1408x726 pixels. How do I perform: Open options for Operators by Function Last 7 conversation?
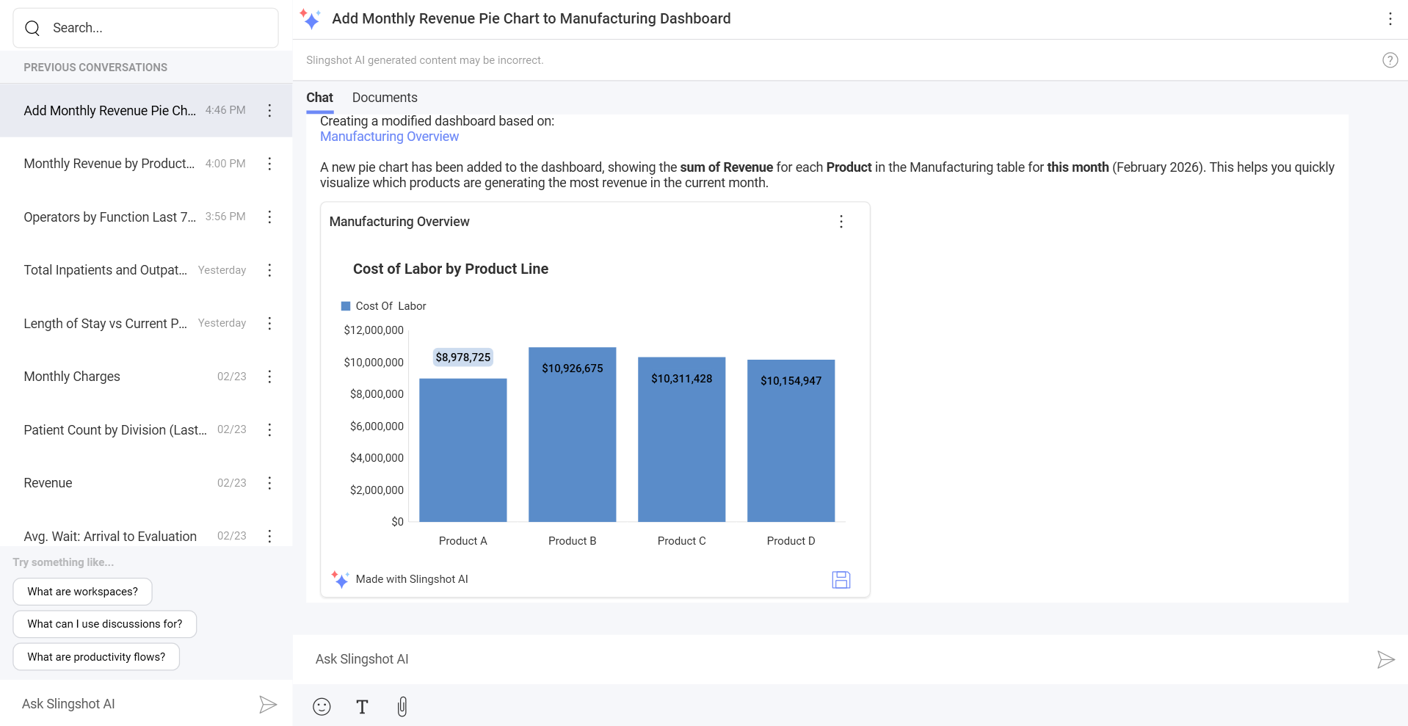(269, 217)
